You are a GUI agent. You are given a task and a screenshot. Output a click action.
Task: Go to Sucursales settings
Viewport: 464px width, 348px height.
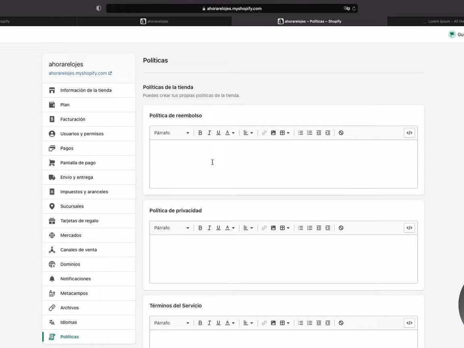[89, 206]
